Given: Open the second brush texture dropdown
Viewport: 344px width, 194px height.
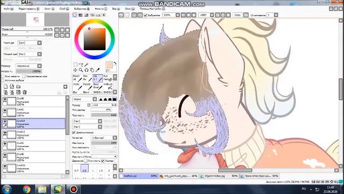Looking at the screenshot, I should 100,127.
